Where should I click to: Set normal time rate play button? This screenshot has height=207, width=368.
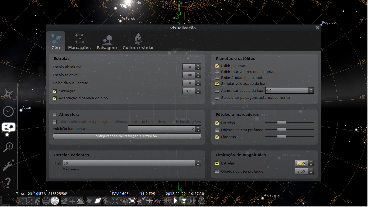(x=176, y=201)
